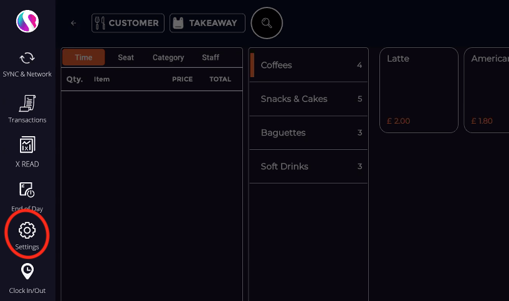Select the Baguettes category
This screenshot has height=301, width=509.
pos(309,132)
